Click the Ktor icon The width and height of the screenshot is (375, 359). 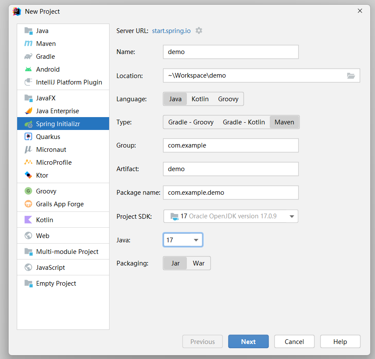pos(28,175)
